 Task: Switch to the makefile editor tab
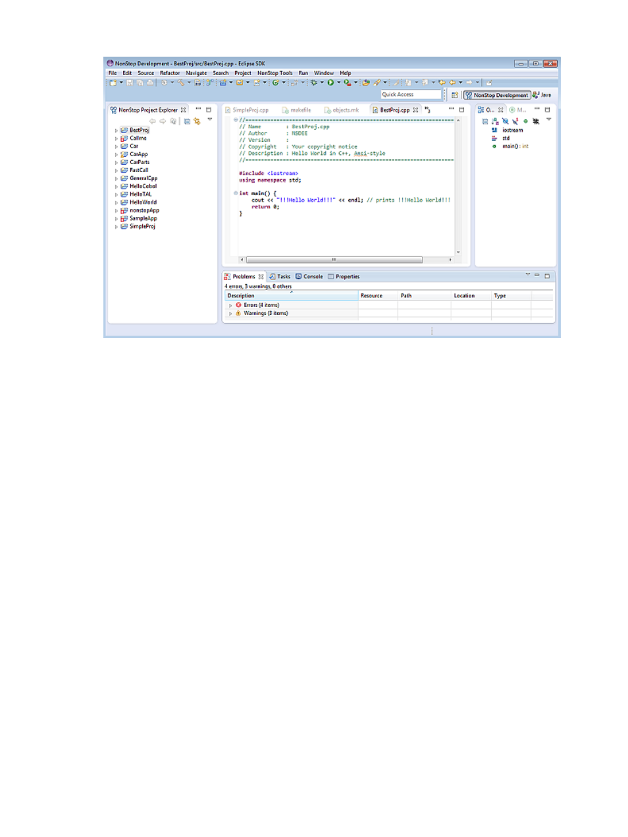(x=296, y=110)
